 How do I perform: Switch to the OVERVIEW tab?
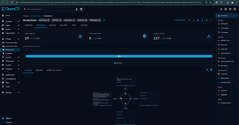[29, 25]
